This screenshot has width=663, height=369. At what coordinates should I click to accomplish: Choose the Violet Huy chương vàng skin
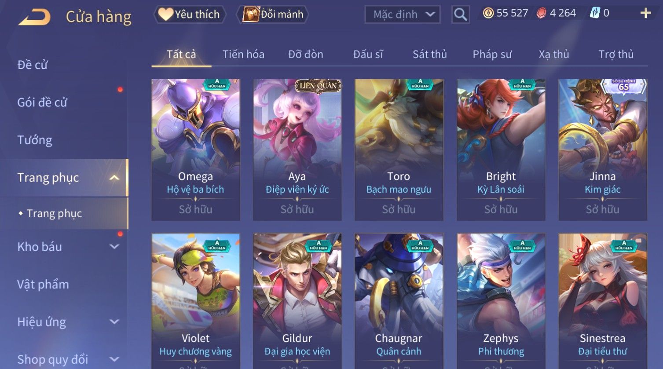click(196, 301)
